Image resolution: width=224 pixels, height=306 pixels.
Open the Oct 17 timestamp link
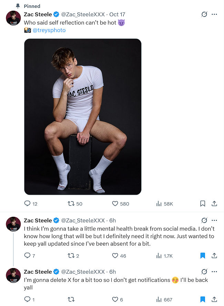point(117,14)
